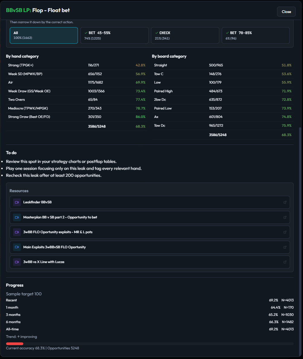This screenshot has height=359, width=303.
Task: Click the Recent progress row label
Action: pyautogui.click(x=11, y=300)
